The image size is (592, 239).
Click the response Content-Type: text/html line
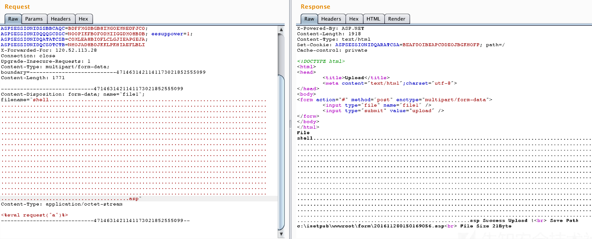(x=332, y=39)
